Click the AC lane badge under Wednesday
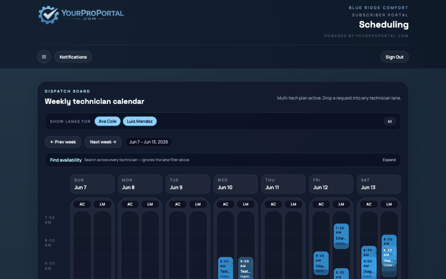This screenshot has width=446, height=279. [225, 204]
